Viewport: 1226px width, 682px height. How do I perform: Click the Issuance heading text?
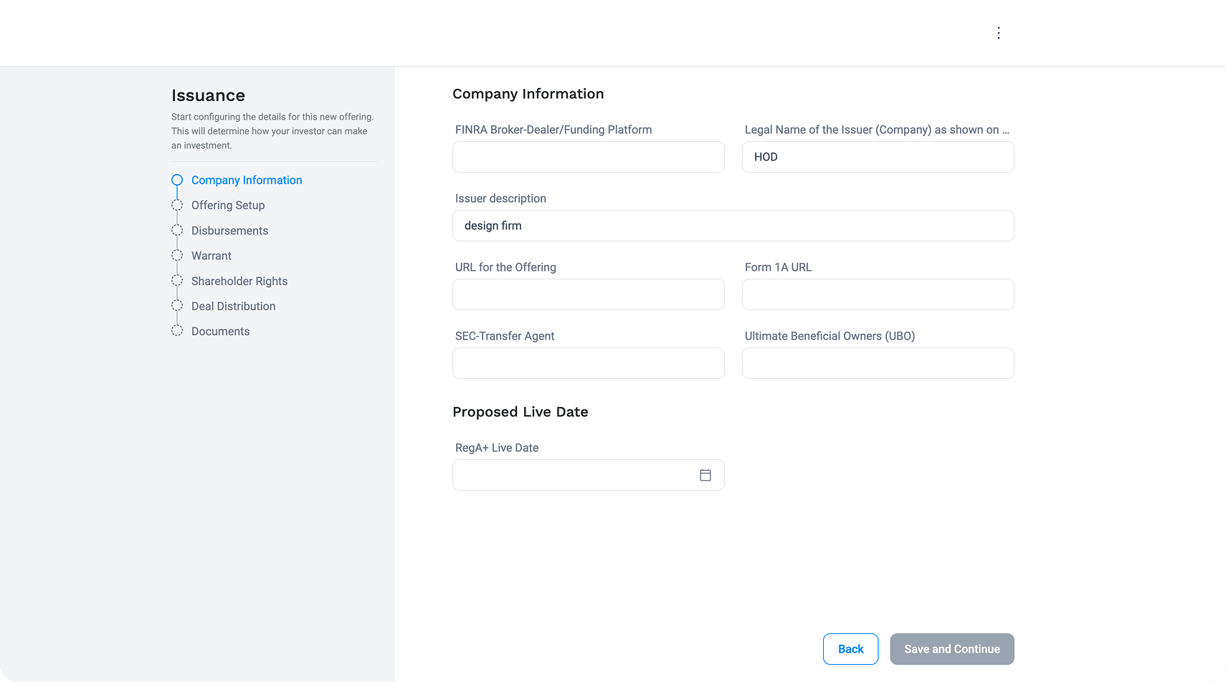pyautogui.click(x=208, y=95)
